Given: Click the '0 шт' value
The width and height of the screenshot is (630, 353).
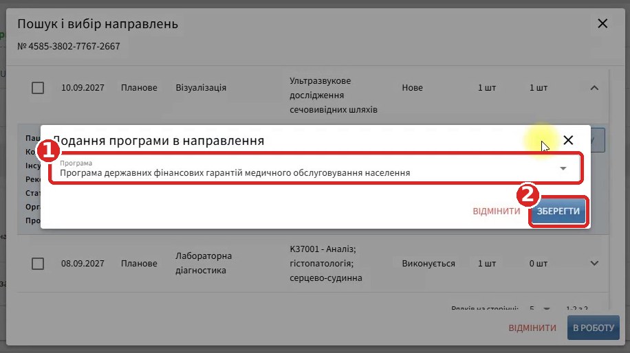Looking at the screenshot, I should tap(538, 263).
